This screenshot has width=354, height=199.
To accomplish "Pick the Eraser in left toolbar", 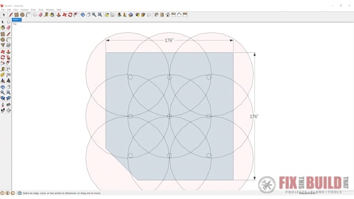I will click(x=8, y=28).
